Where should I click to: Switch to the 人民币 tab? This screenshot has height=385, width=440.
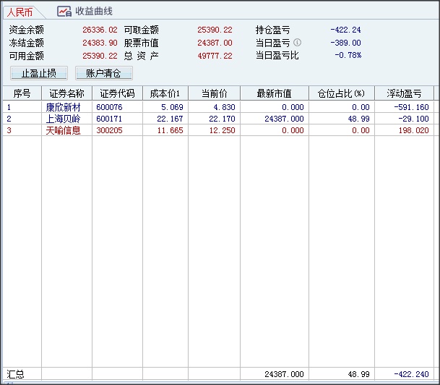pos(20,12)
